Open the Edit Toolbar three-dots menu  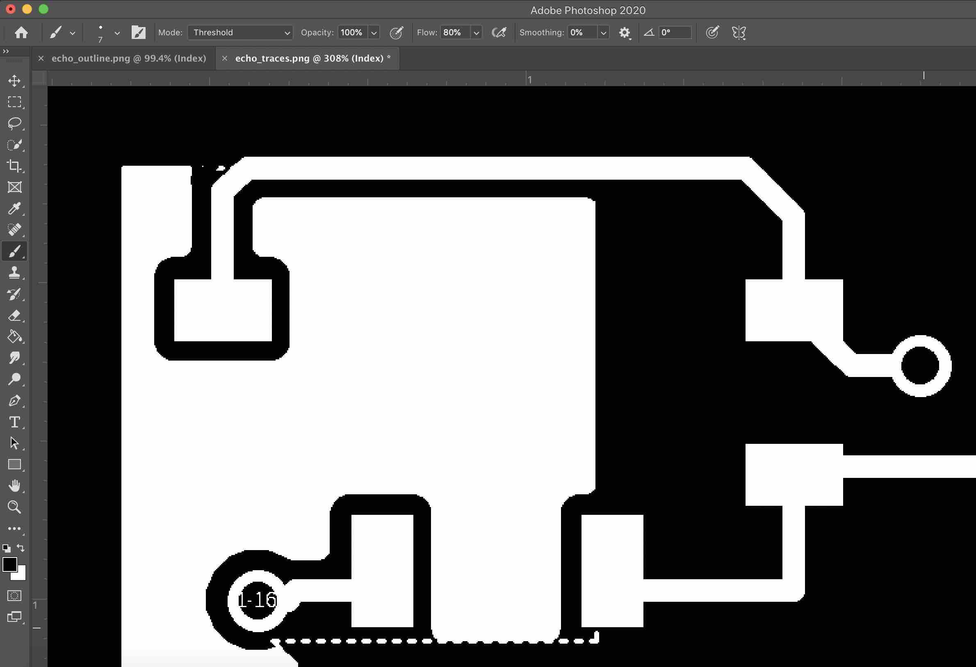pyautogui.click(x=15, y=529)
